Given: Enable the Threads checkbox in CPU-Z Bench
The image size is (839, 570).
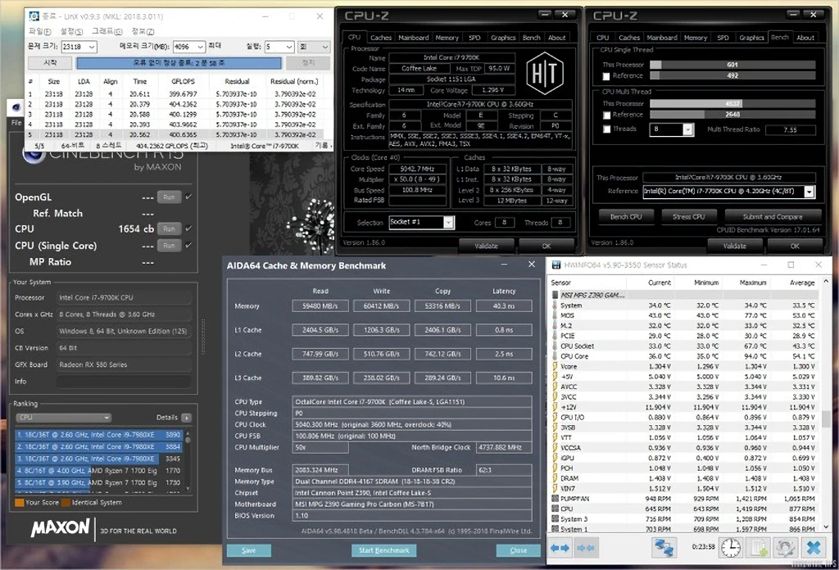Looking at the screenshot, I should coord(606,129).
